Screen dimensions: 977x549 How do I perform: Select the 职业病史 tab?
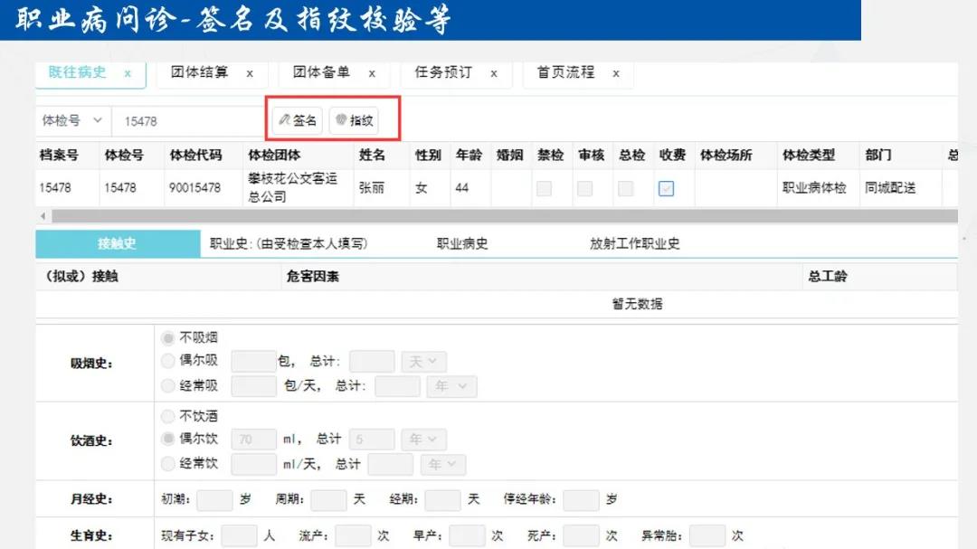coord(462,243)
